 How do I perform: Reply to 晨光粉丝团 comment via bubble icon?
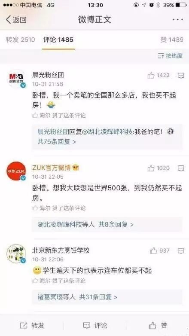[x=181, y=76]
